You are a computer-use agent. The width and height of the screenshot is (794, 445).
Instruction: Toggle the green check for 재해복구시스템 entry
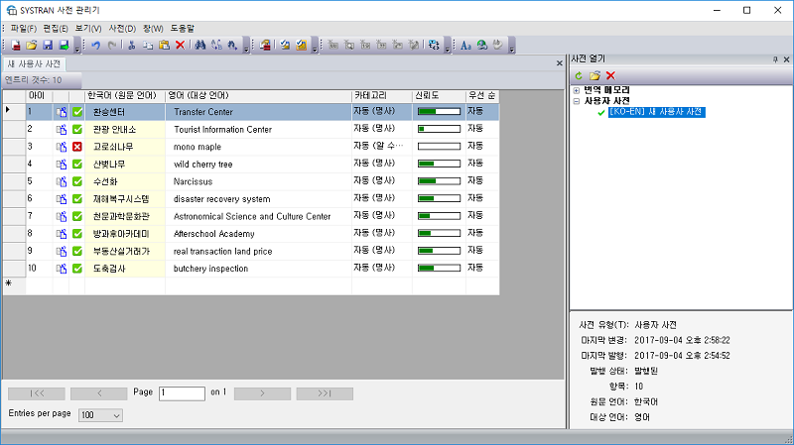coord(77,199)
